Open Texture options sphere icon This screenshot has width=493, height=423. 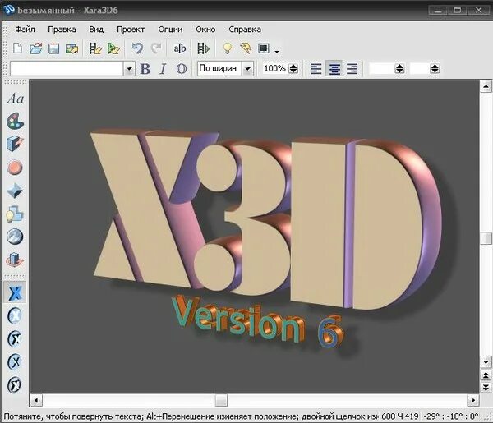[15, 237]
